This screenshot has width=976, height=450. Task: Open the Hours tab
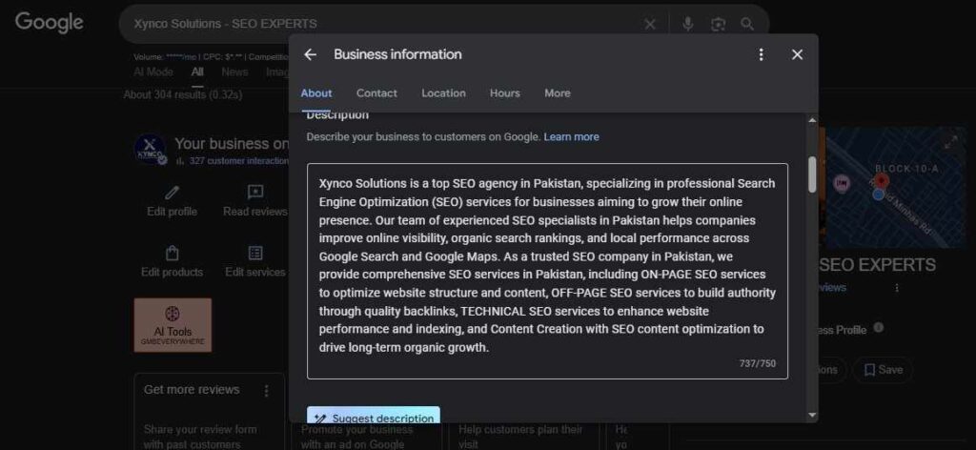tap(505, 93)
